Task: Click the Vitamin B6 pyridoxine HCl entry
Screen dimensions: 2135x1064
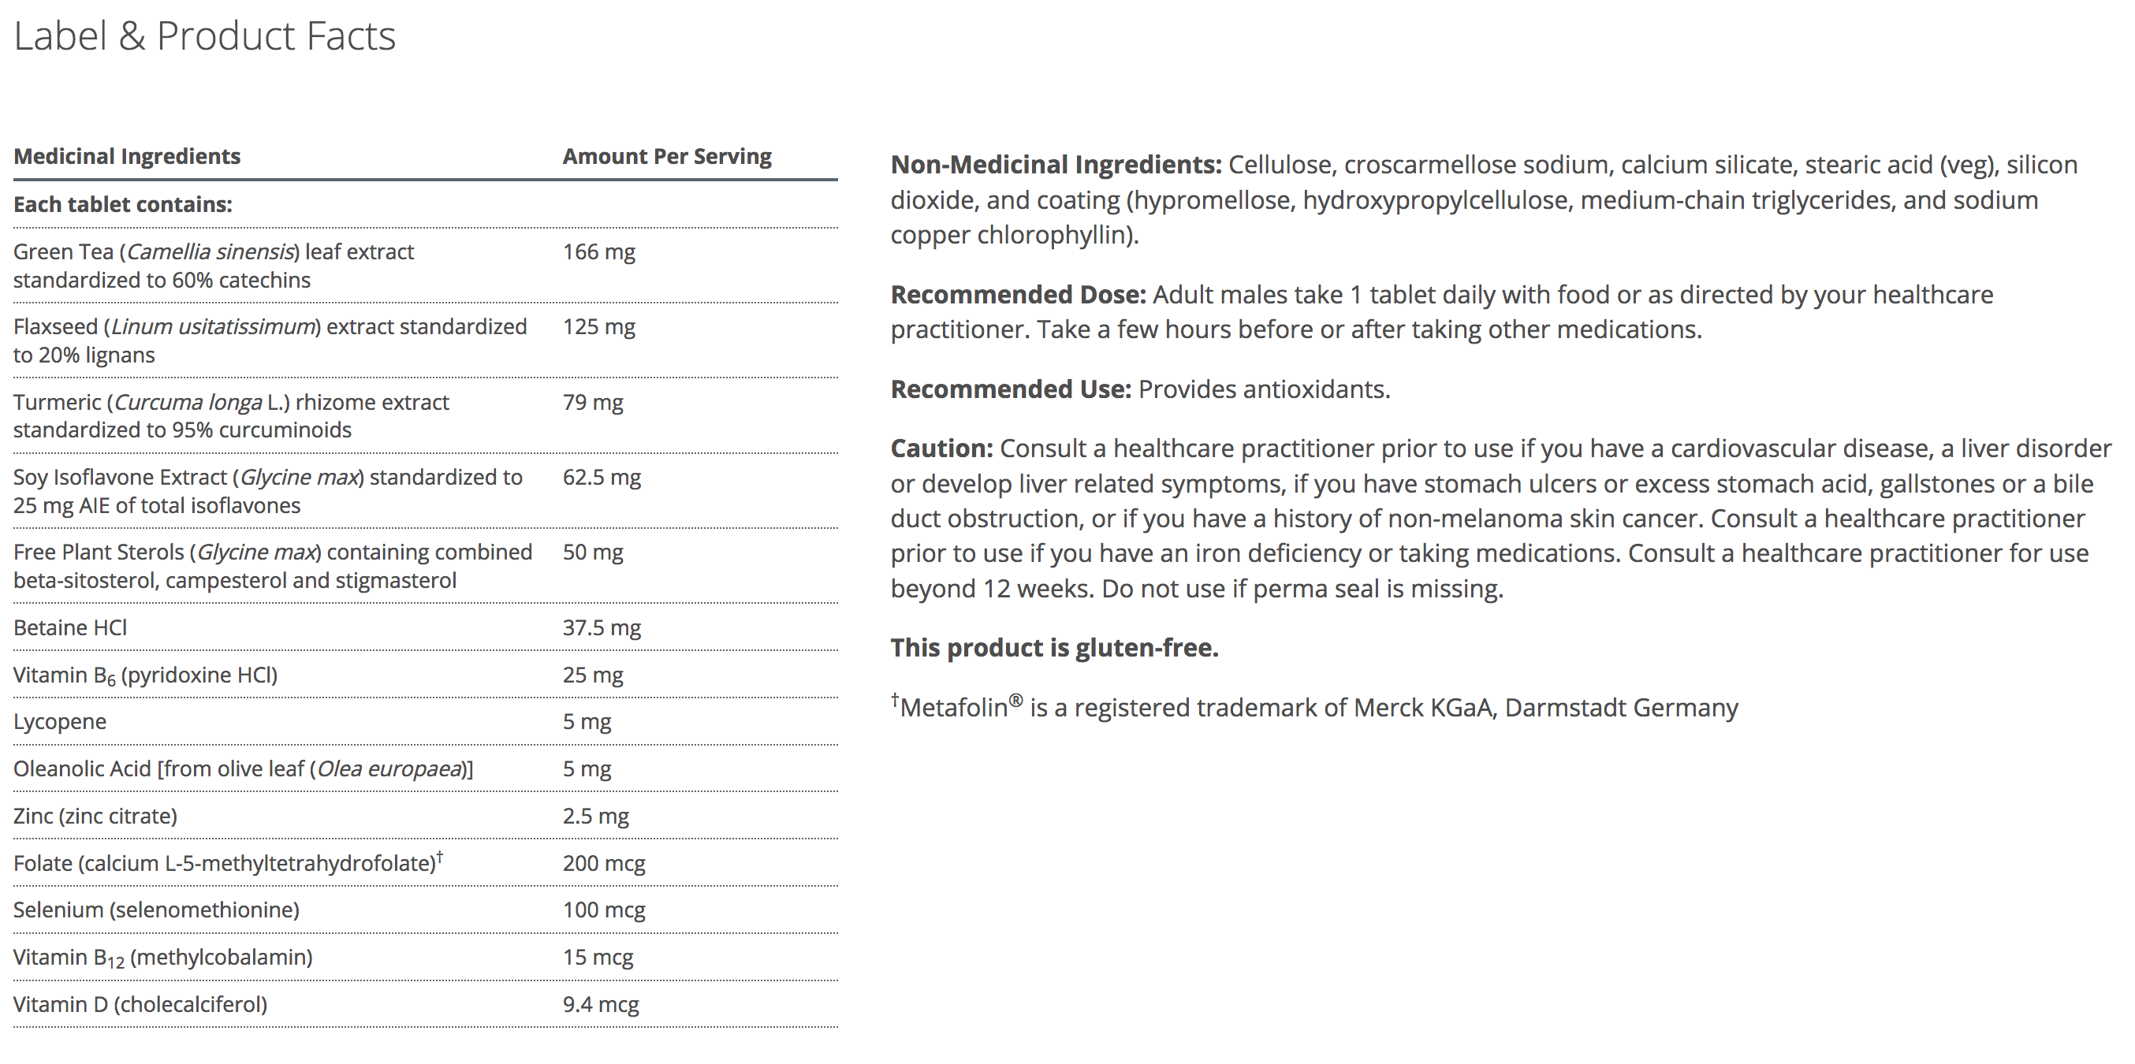Action: (145, 675)
